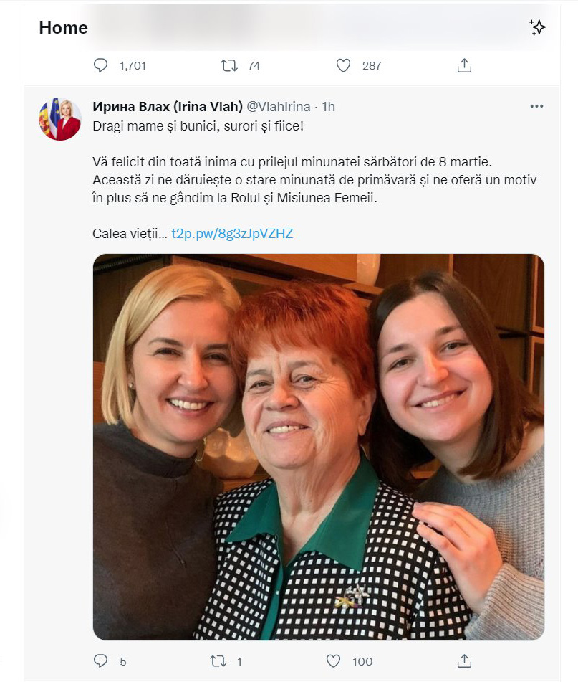Click the 100 likes count
Screen dimensions: 578x682
362,661
